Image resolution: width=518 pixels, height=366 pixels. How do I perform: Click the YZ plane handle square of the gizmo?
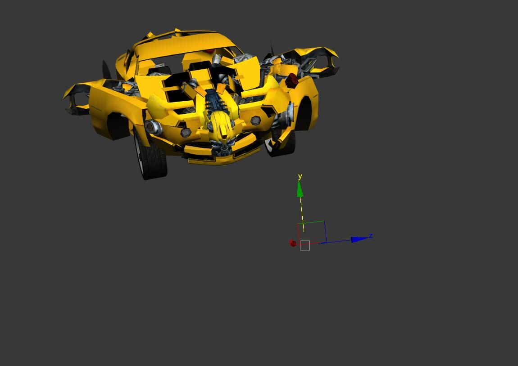pos(312,232)
